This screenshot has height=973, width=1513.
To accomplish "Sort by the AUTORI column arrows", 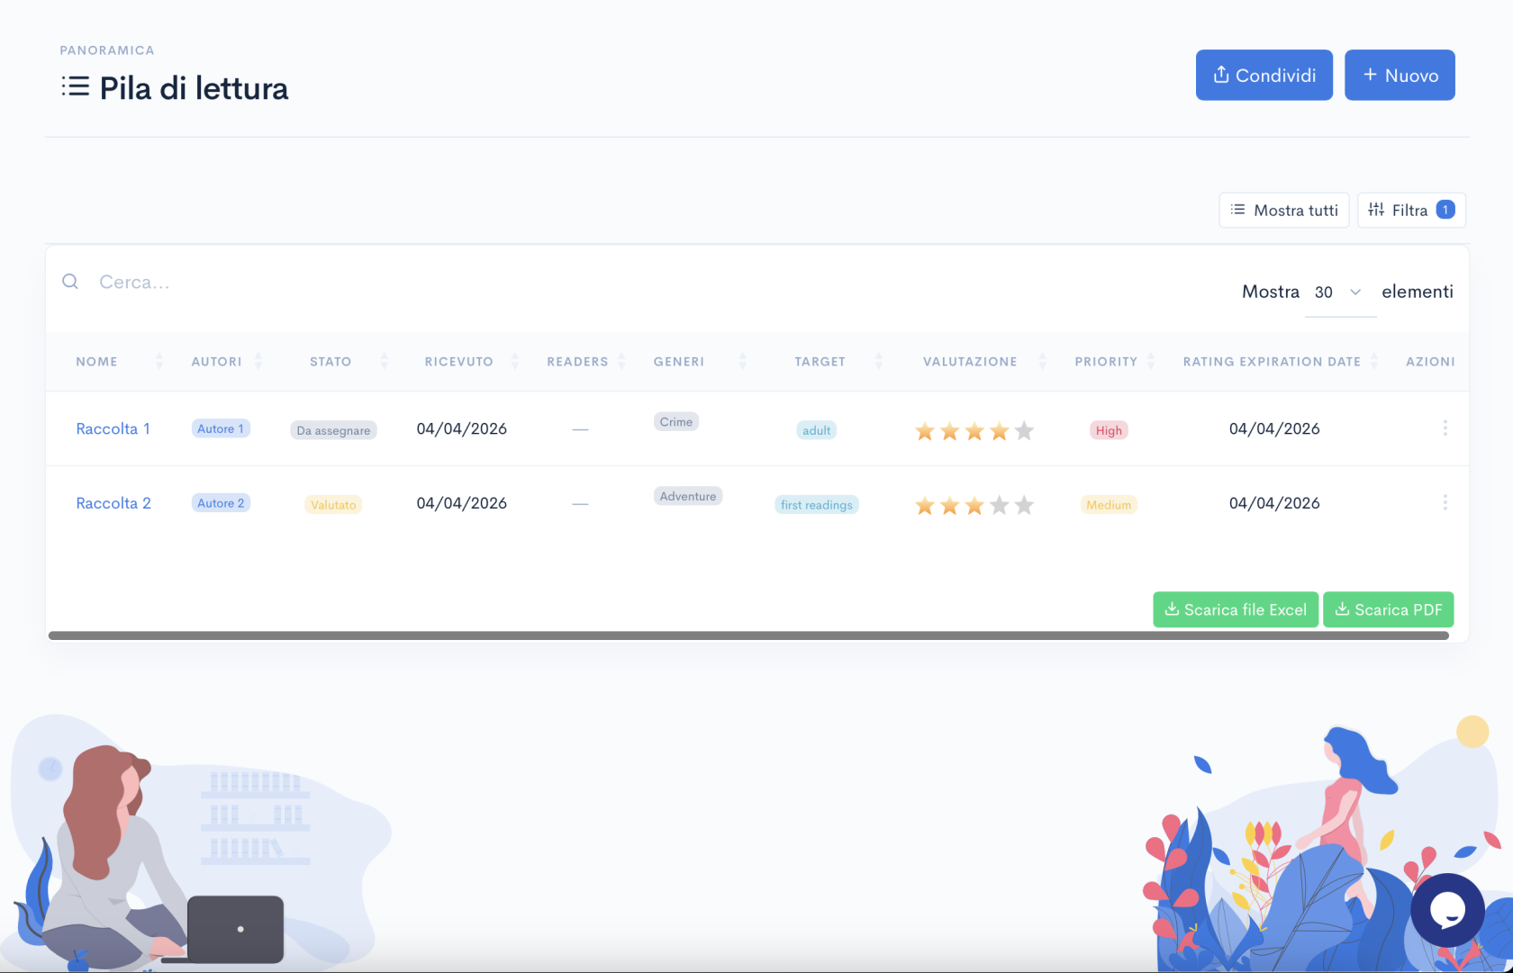I will point(258,361).
